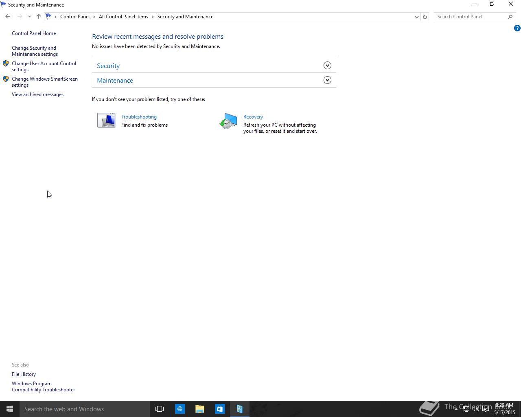Viewport: 521px width, 417px height.
Task: Refresh the Control Panel page
Action: (x=425, y=17)
